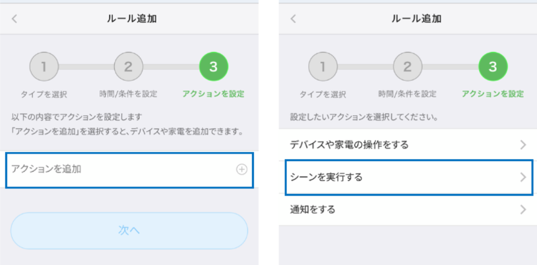Choose デバイスや家電の操作をする option
537x265 pixels.
pos(350,145)
